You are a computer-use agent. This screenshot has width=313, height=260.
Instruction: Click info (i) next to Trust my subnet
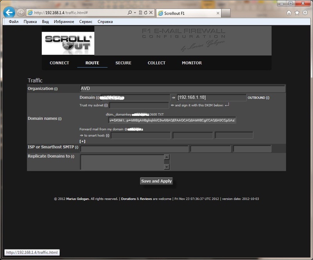pyautogui.click(x=106, y=105)
